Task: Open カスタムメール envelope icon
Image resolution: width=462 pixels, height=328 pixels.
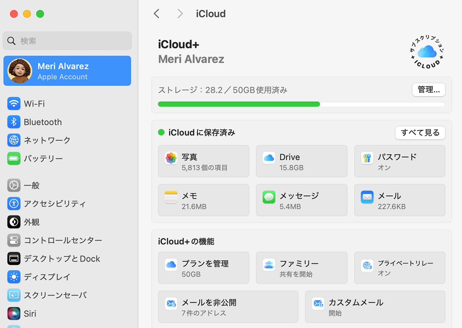Action: coord(318,303)
